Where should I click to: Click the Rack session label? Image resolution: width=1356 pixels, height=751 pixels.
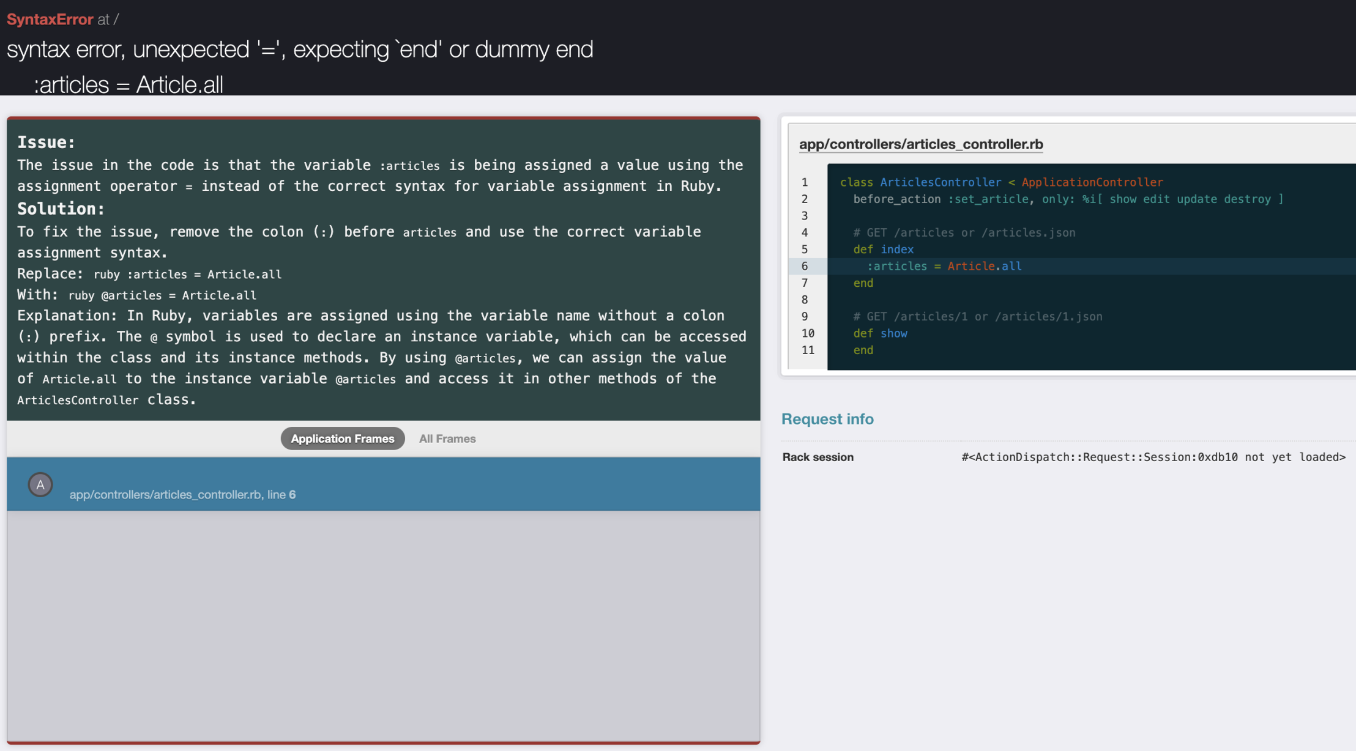coord(818,457)
